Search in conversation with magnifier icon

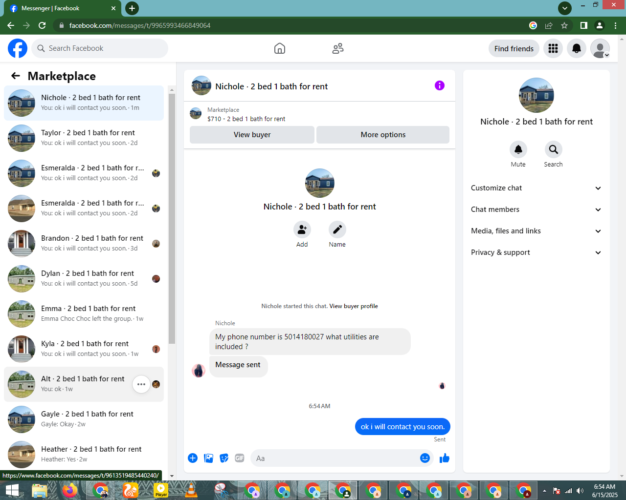coord(554,149)
